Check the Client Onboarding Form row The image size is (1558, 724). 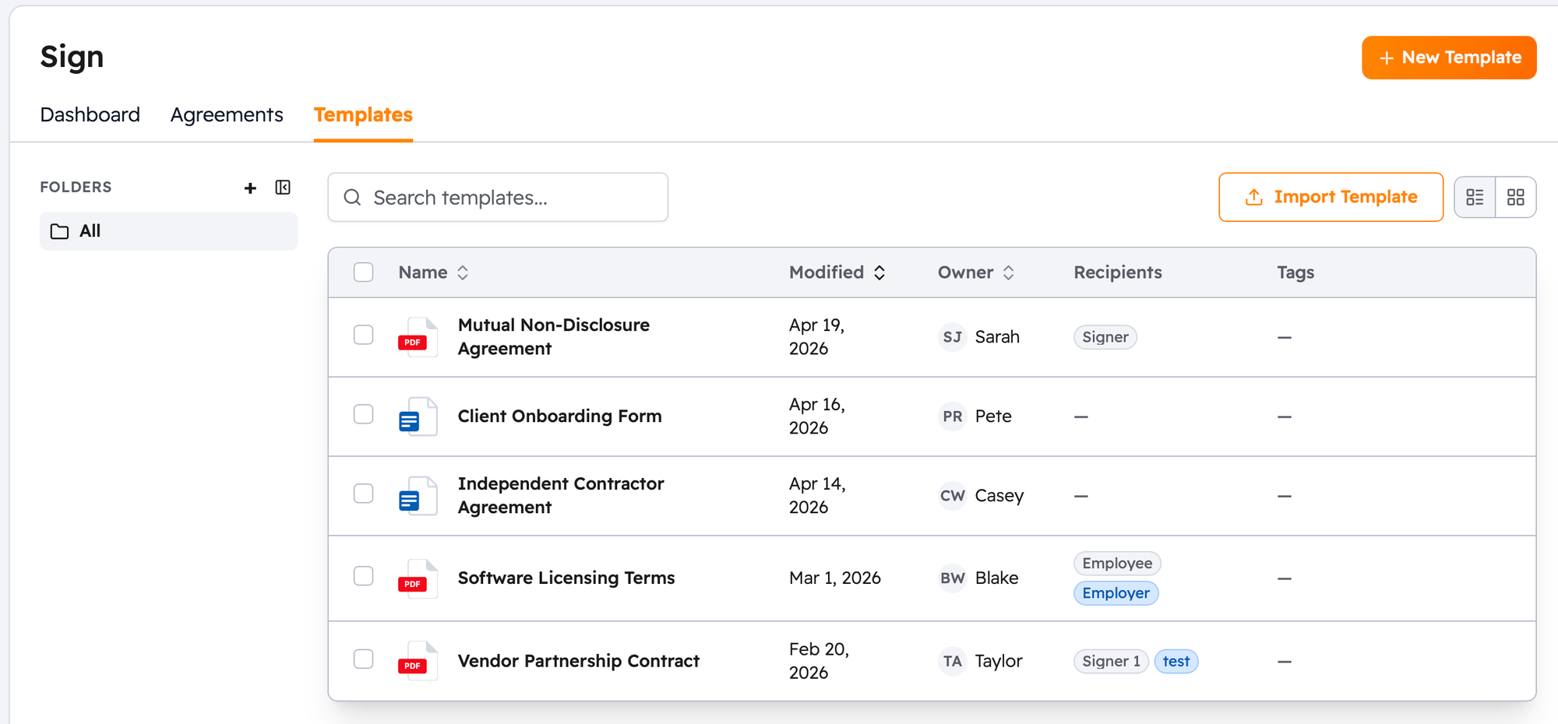pos(363,414)
